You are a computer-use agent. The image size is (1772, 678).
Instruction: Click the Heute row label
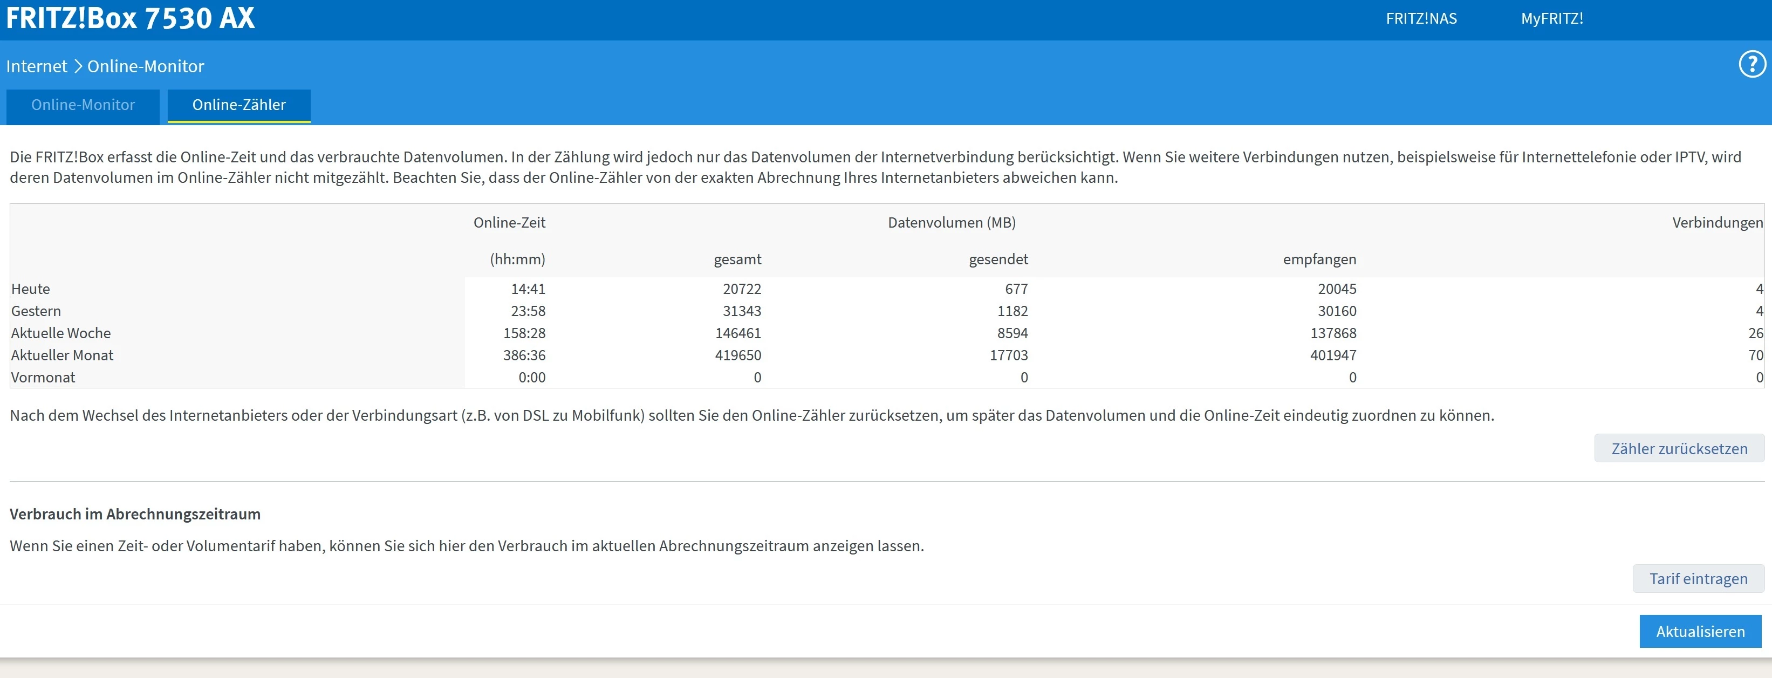[x=30, y=289]
